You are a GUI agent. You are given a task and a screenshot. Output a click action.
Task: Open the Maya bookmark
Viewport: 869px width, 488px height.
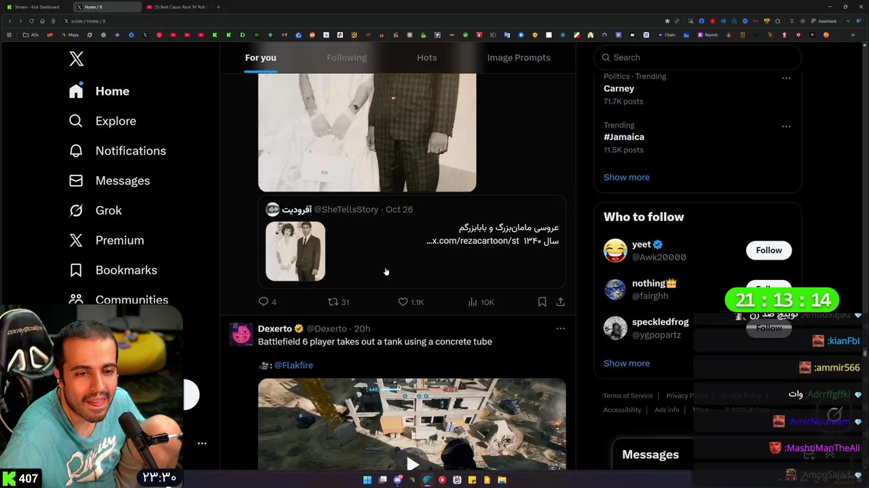click(x=70, y=35)
